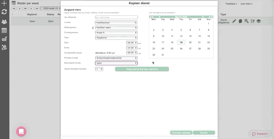The width and height of the screenshot is (274, 139).
Task: Click the < previous week button
Action: coord(19,8)
